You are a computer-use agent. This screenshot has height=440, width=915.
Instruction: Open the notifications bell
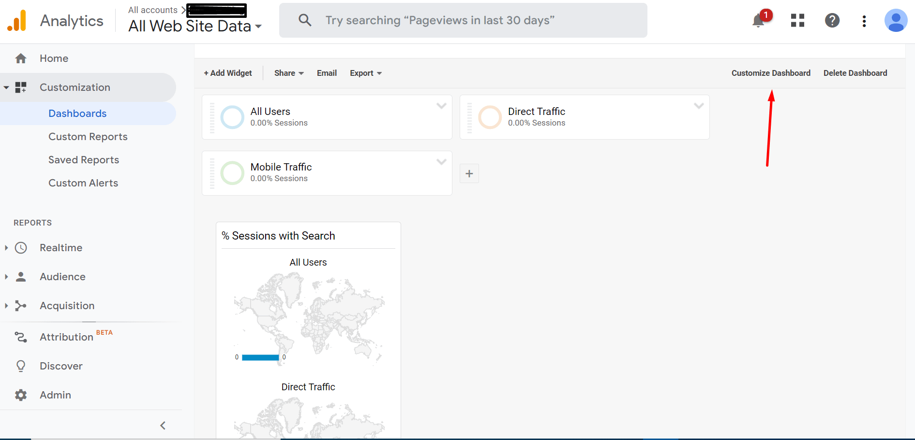(x=758, y=20)
